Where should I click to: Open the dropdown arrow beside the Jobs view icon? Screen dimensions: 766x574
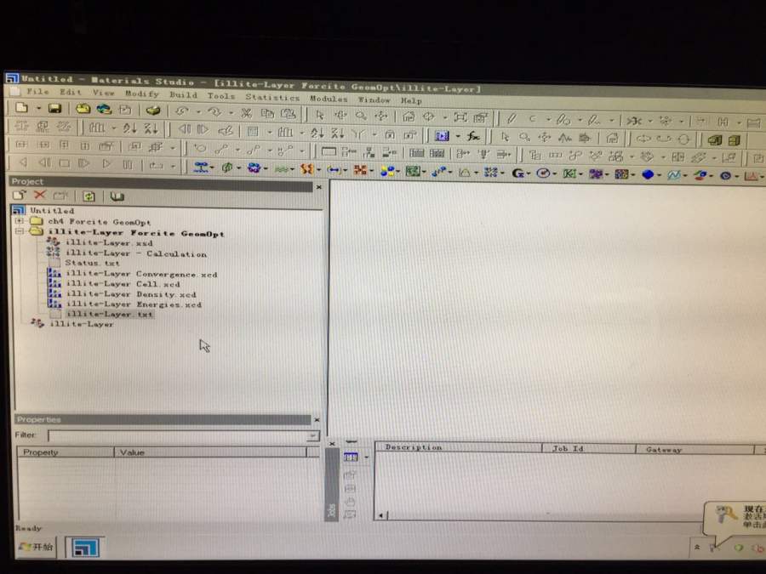(x=366, y=457)
